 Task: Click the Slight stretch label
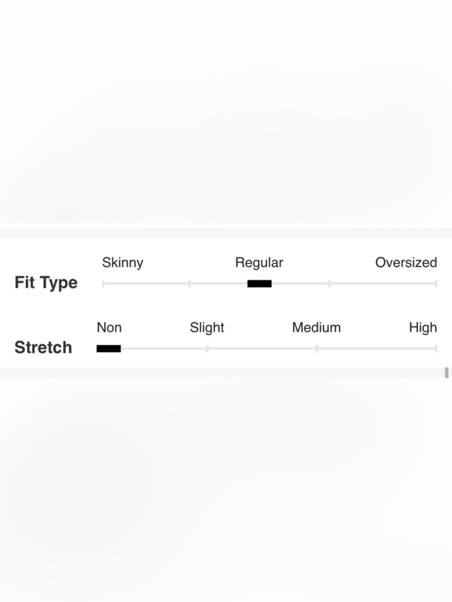(x=207, y=327)
